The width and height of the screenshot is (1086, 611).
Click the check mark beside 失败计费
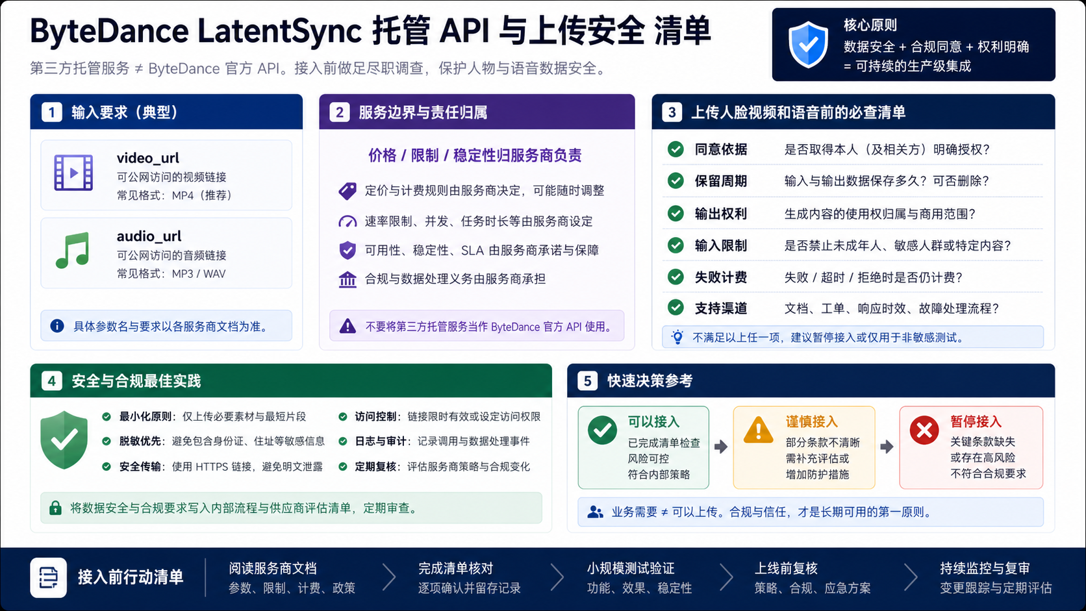[x=676, y=277]
